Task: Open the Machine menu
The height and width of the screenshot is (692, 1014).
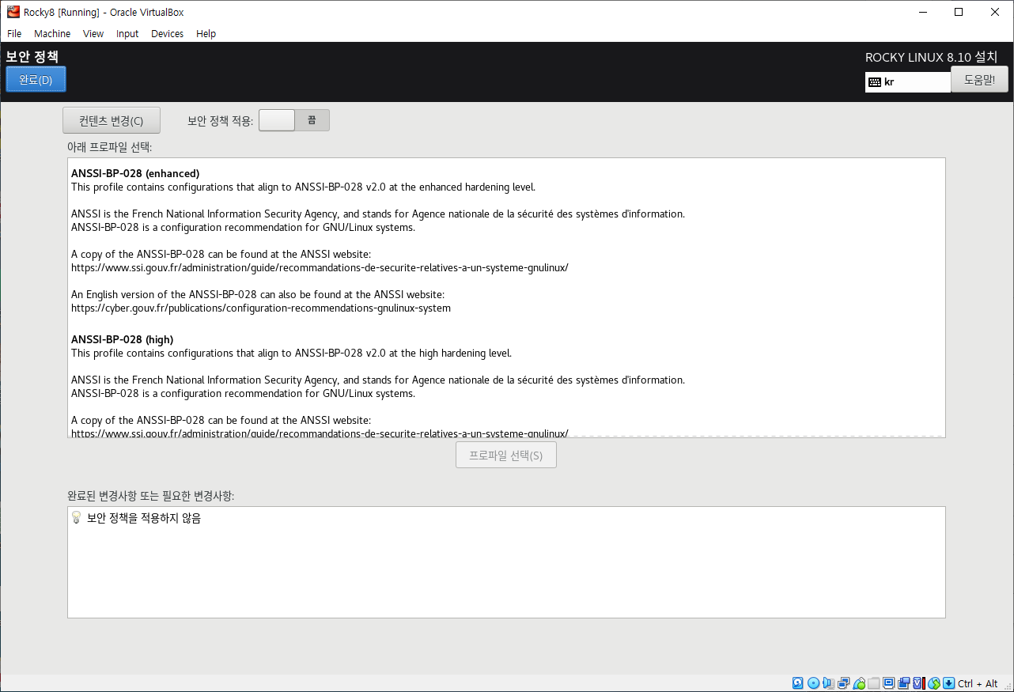Action: (52, 34)
